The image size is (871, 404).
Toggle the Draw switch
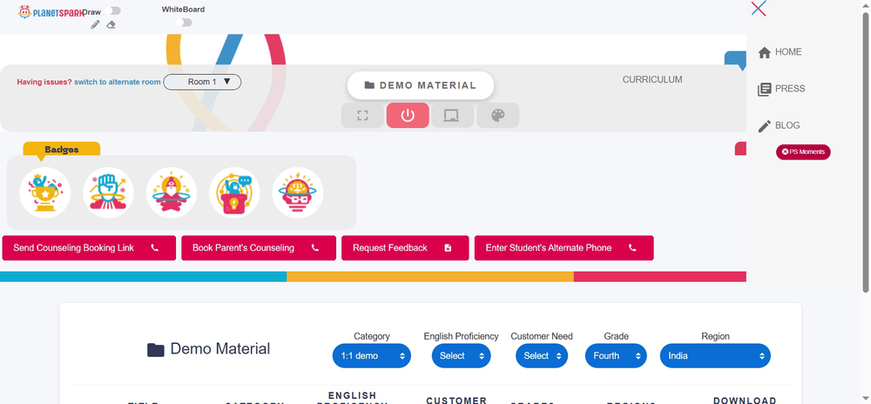coord(112,10)
